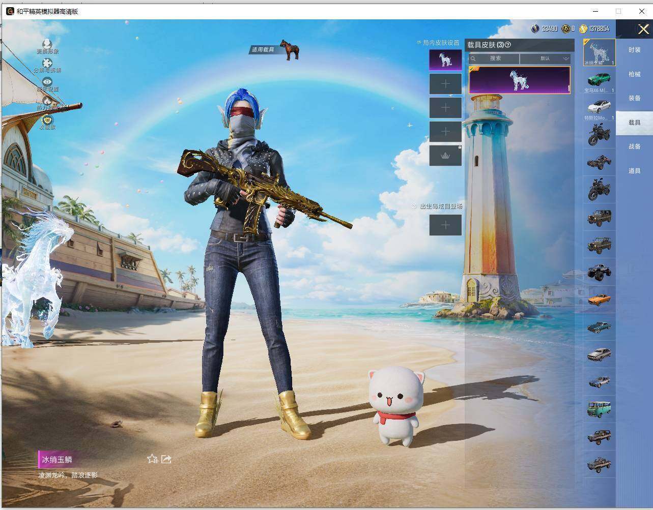The width and height of the screenshot is (653, 510).
Task: Select the green 宝马X6 vehicle
Action: click(599, 80)
